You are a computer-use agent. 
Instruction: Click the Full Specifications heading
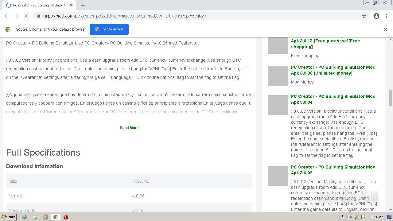[43, 153]
